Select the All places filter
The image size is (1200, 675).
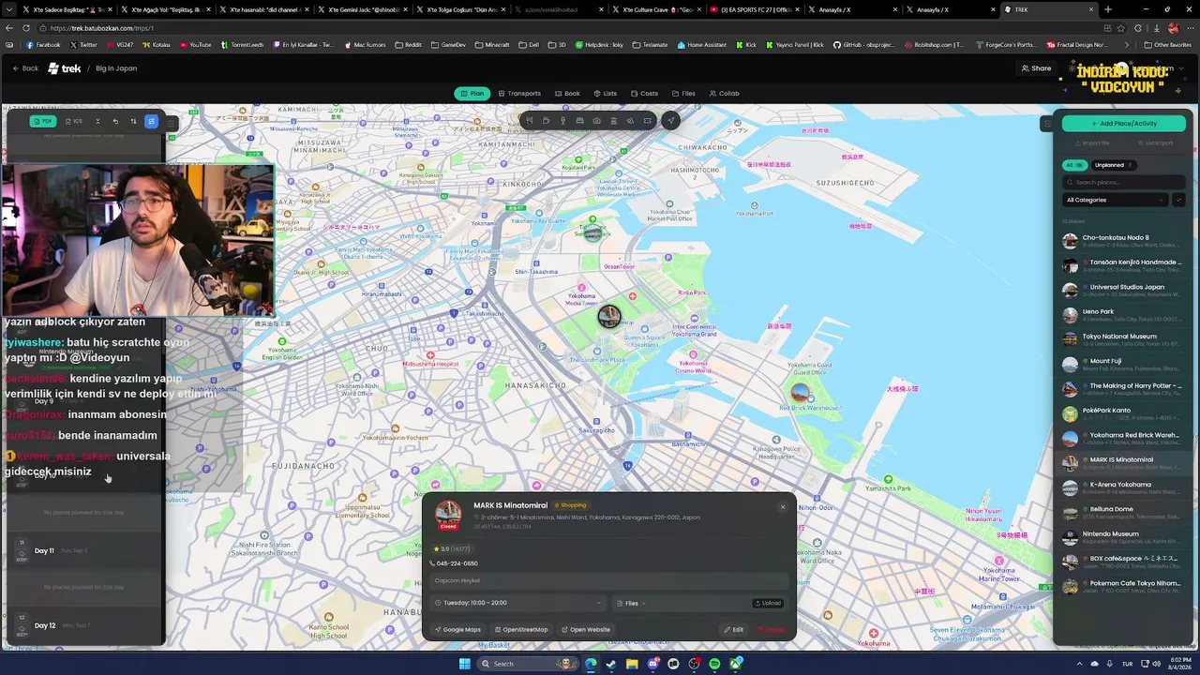point(1073,165)
